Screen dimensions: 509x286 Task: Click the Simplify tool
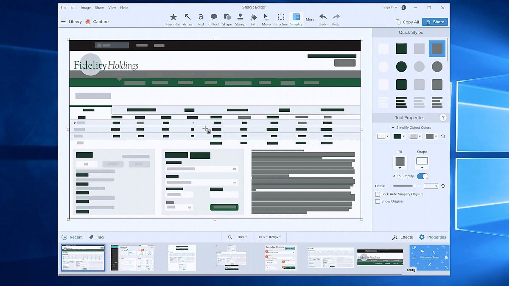[x=296, y=19]
